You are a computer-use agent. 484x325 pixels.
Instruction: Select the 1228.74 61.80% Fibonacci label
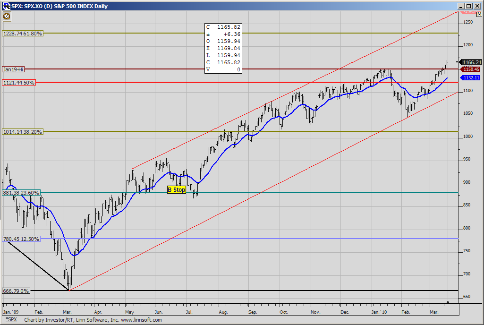23,34
